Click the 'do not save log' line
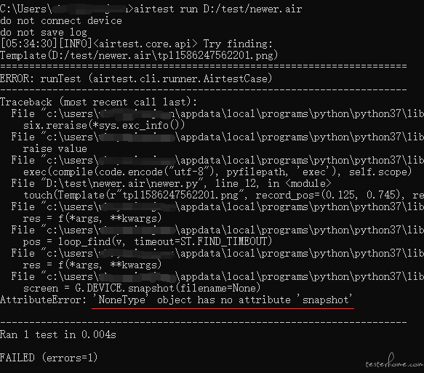Image resolution: width=424 pixels, height=373 pixels. click(x=44, y=33)
